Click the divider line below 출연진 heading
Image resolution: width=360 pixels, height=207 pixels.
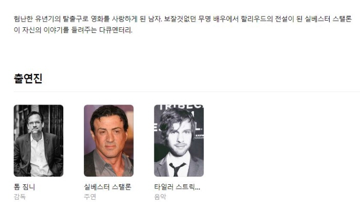pyautogui.click(x=187, y=92)
